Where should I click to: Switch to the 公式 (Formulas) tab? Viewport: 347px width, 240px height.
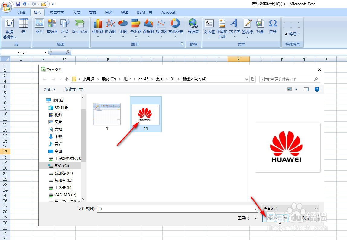tap(77, 12)
